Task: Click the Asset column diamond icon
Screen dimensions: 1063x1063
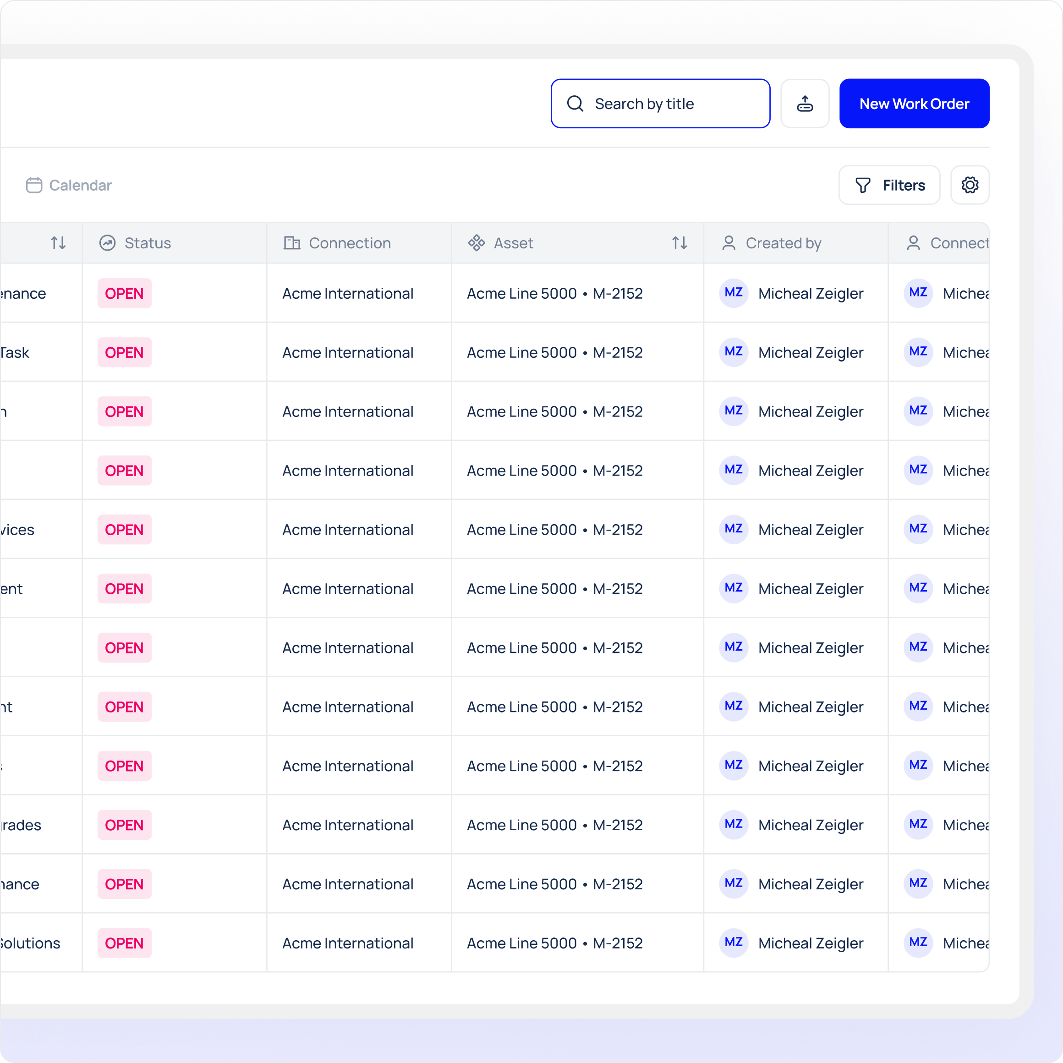Action: tap(477, 243)
